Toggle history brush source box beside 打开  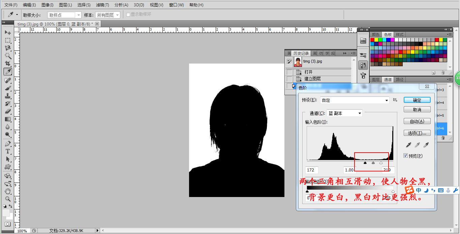289,72
